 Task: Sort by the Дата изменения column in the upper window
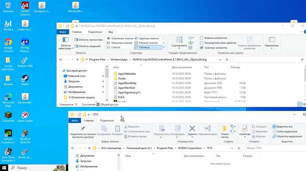tap(182, 67)
